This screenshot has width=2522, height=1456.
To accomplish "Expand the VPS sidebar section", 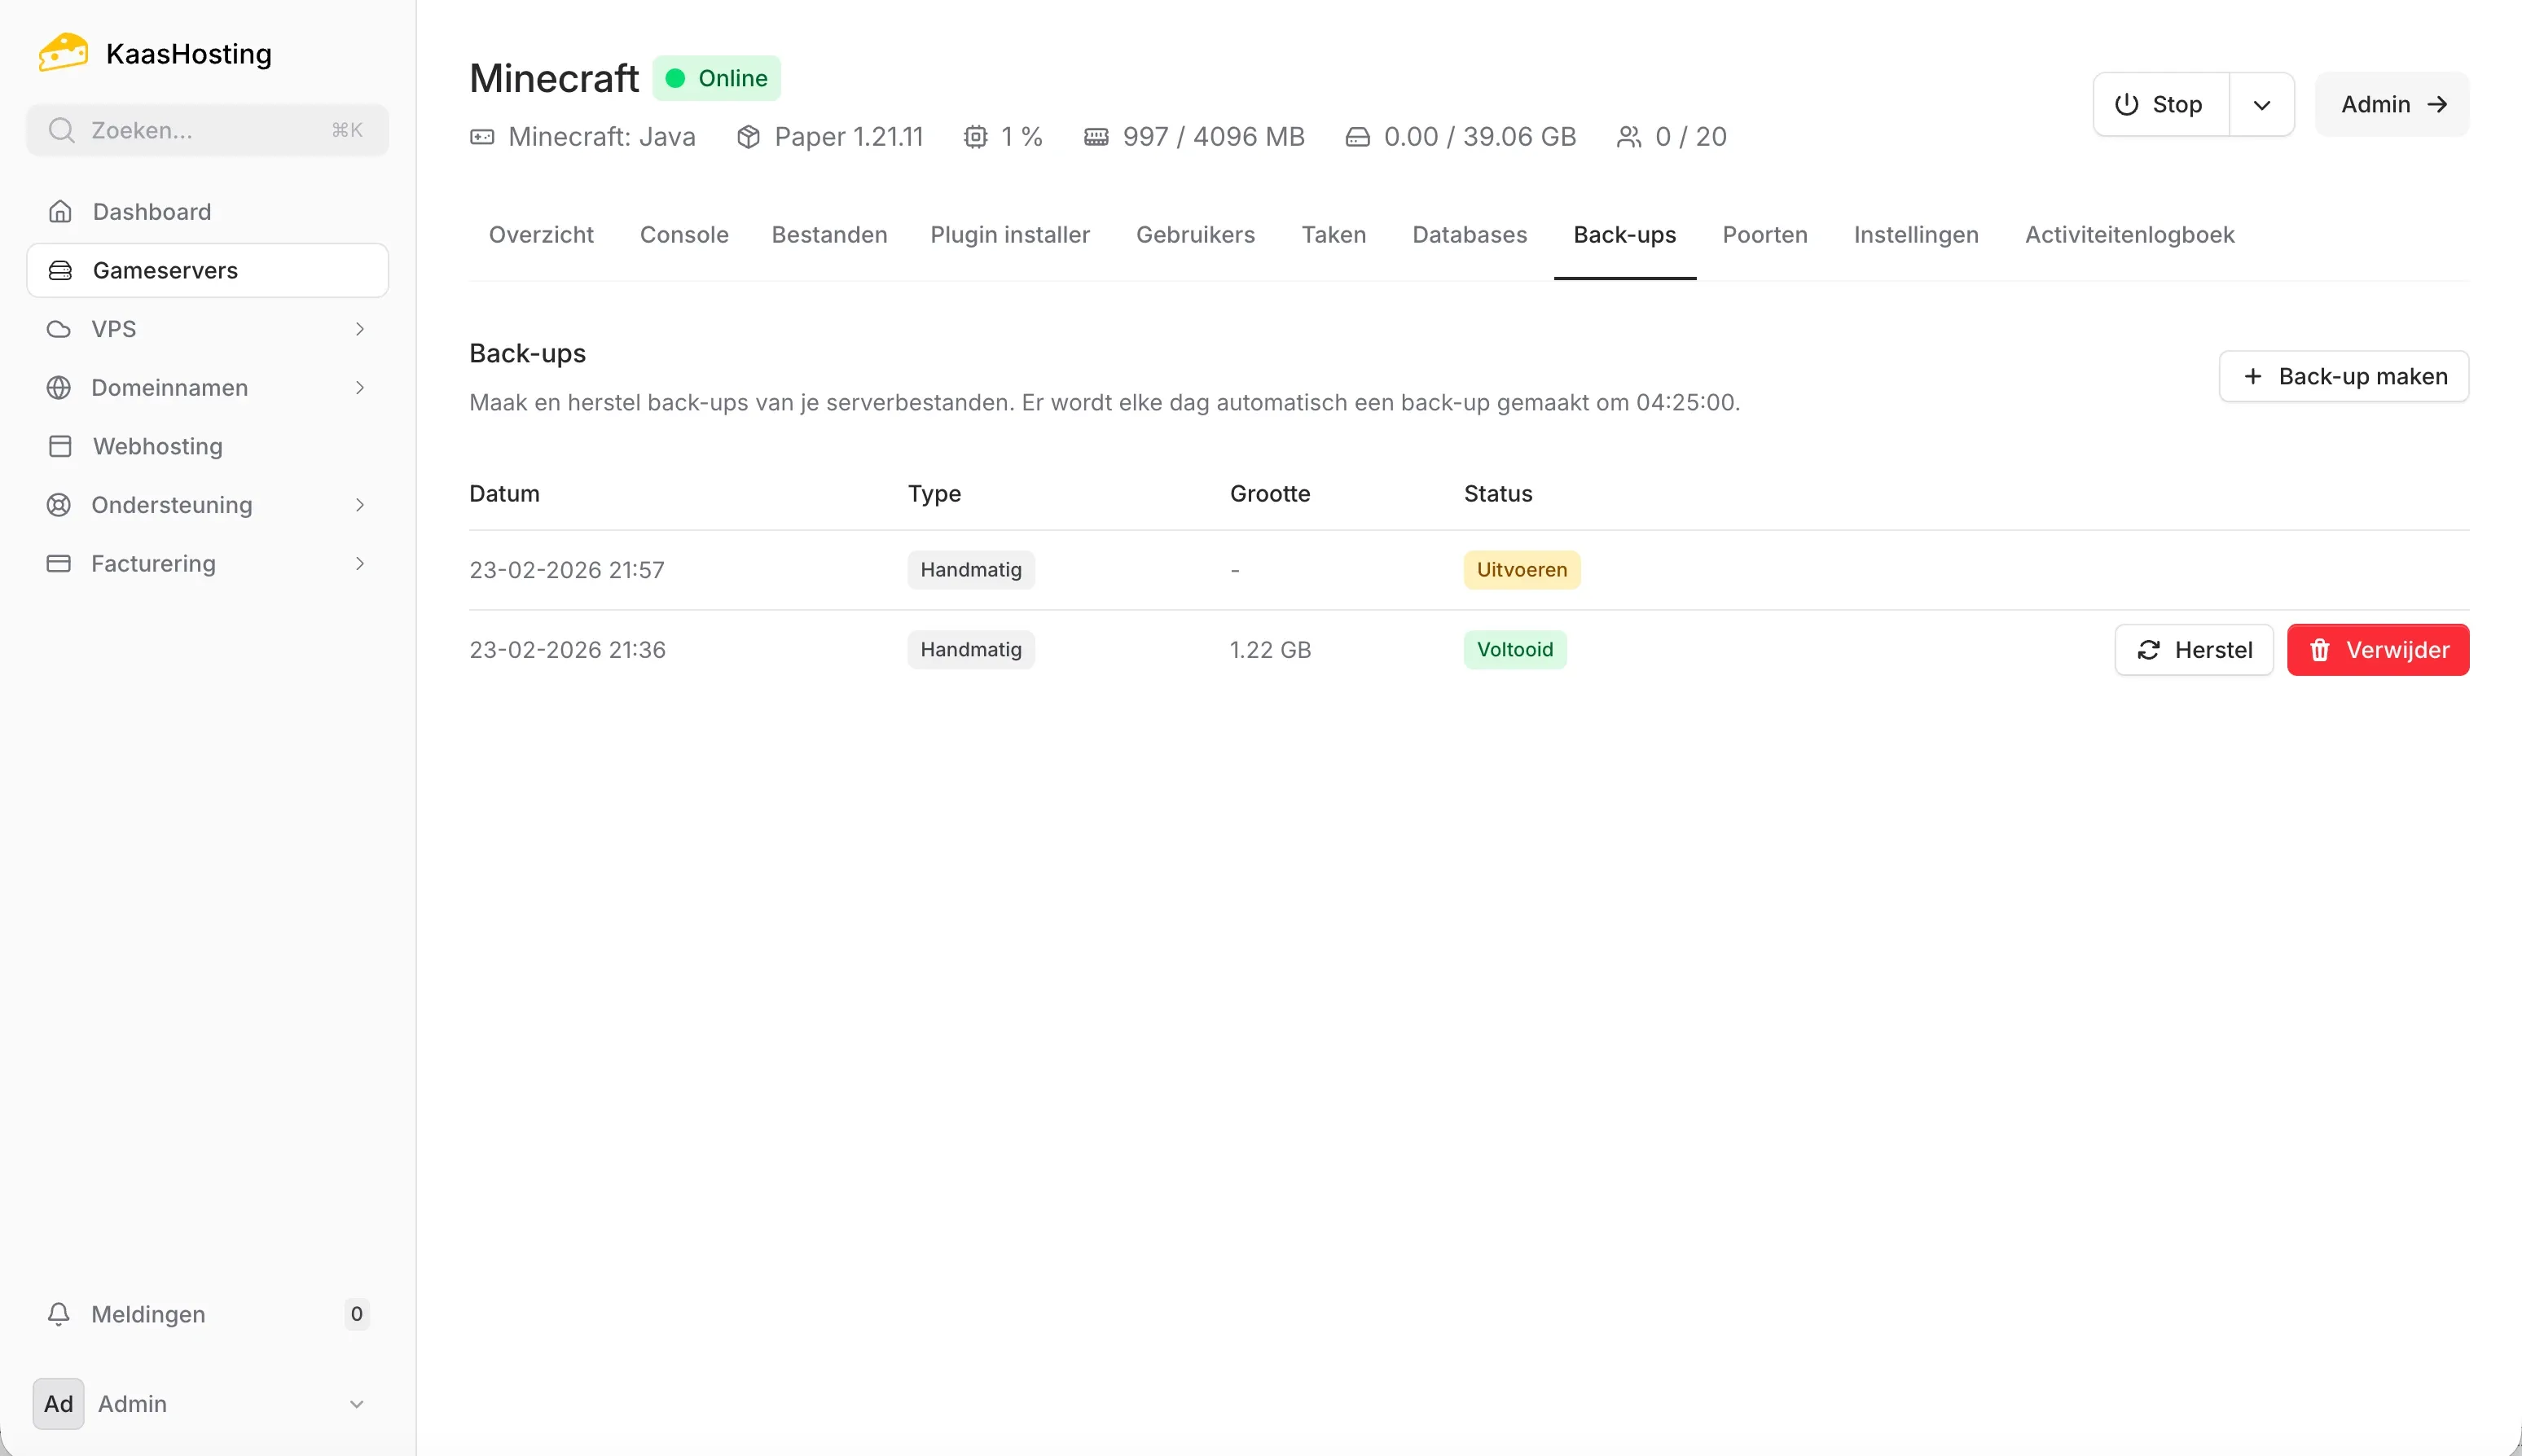I will click(x=360, y=328).
